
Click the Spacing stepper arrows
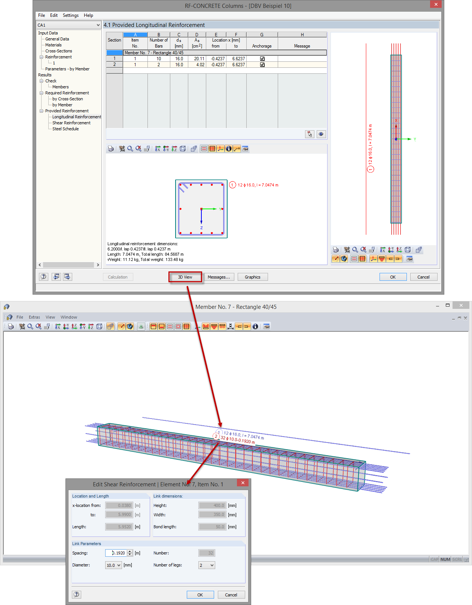click(x=130, y=553)
